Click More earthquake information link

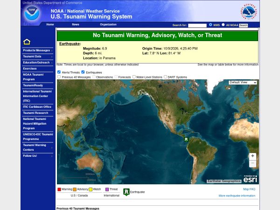pyautogui.click(x=237, y=196)
